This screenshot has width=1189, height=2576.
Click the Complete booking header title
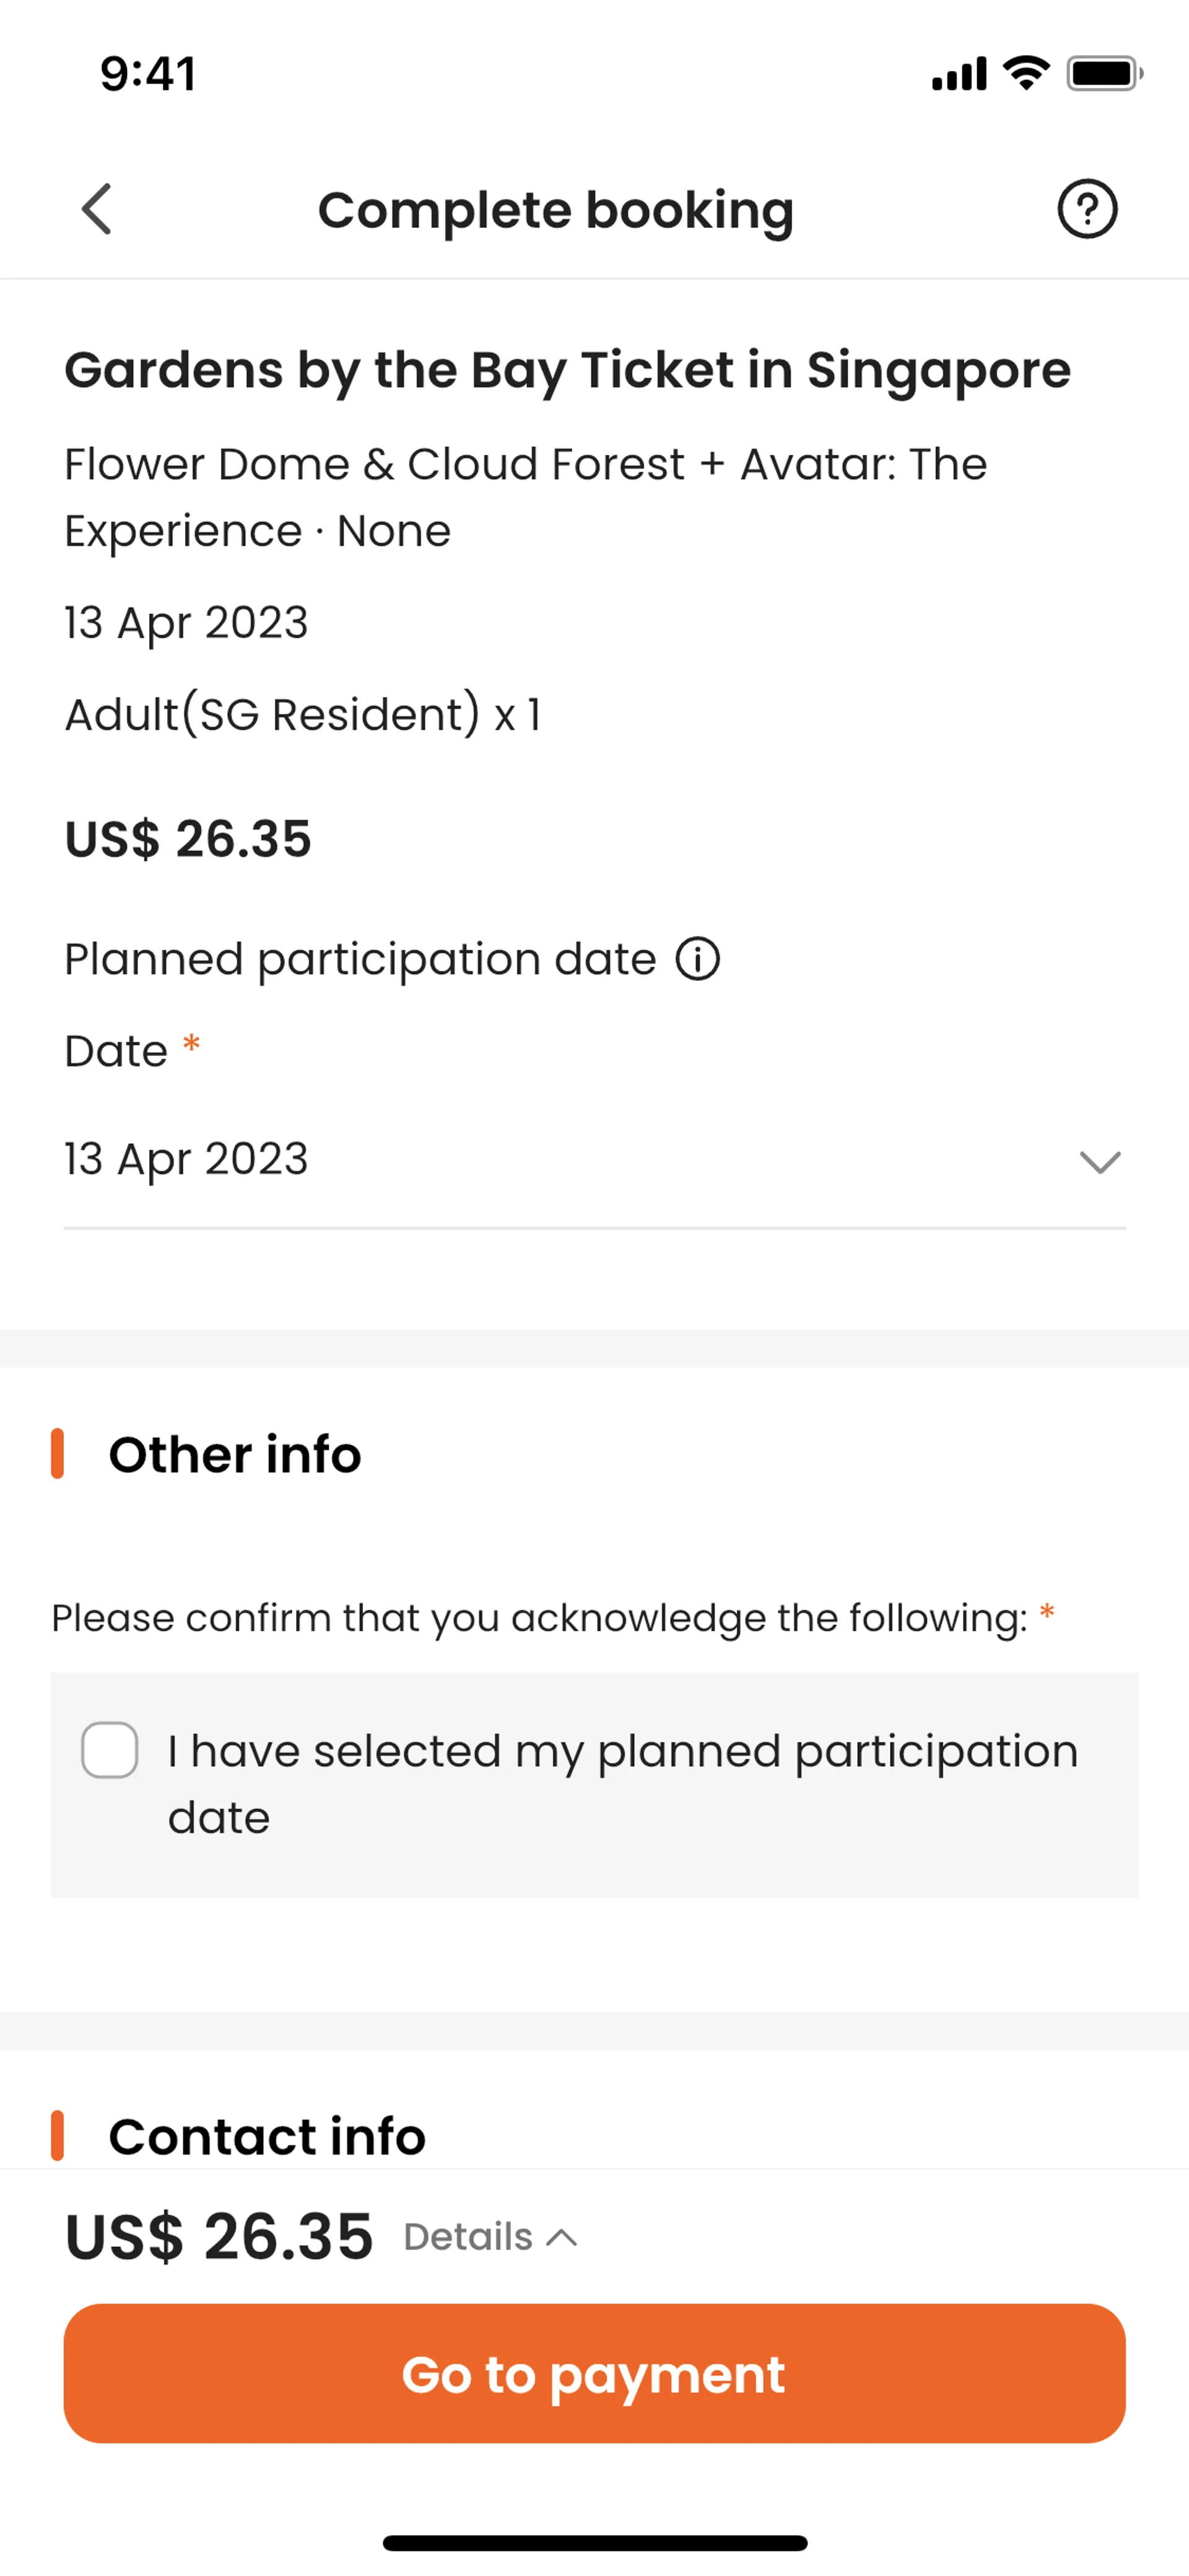(555, 210)
